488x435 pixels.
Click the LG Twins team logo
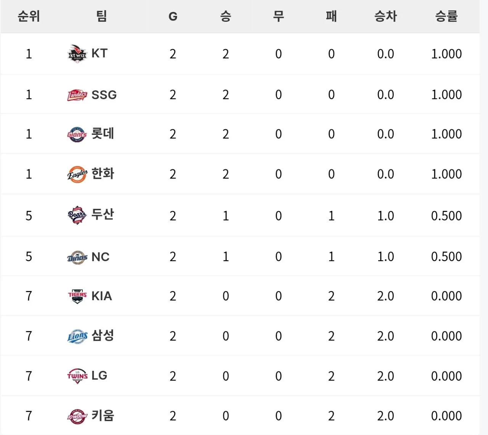click(77, 376)
